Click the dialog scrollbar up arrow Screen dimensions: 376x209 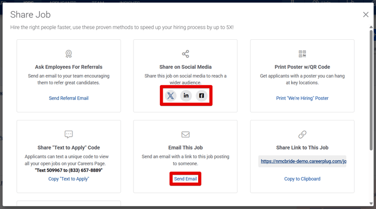(x=371, y=27)
